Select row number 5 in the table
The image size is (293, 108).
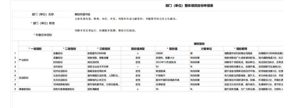point(15,71)
